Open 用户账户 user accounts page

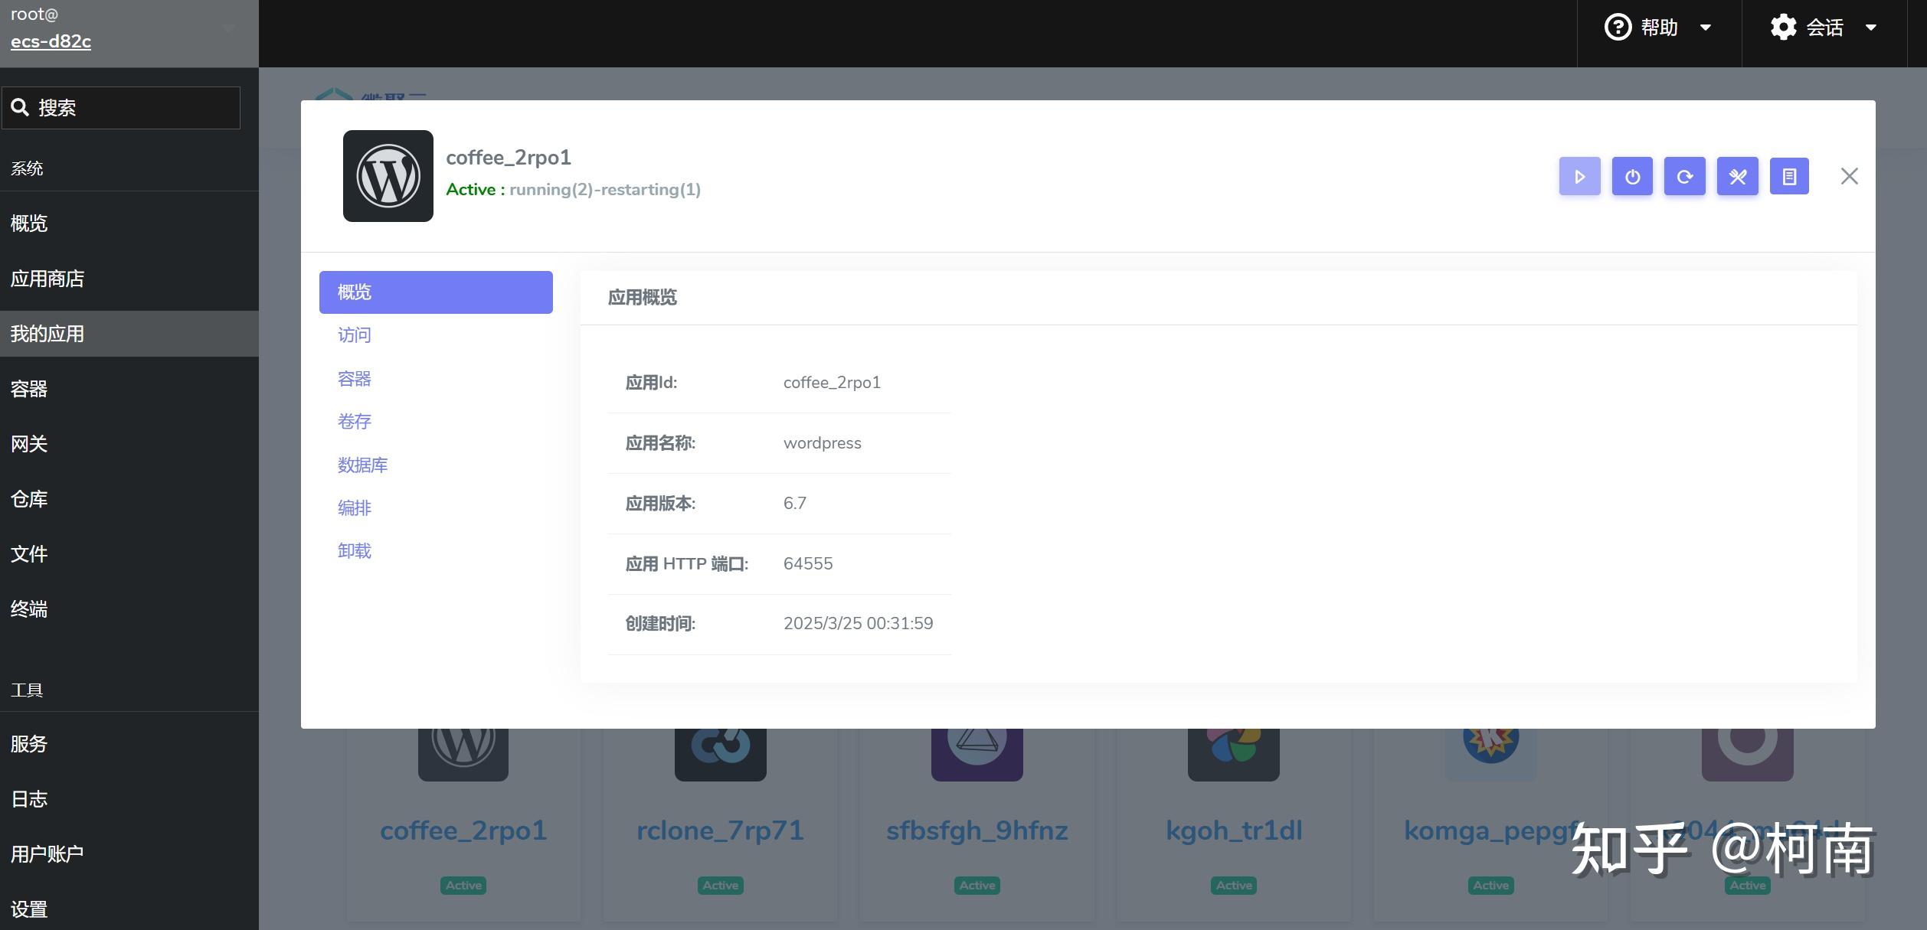47,853
